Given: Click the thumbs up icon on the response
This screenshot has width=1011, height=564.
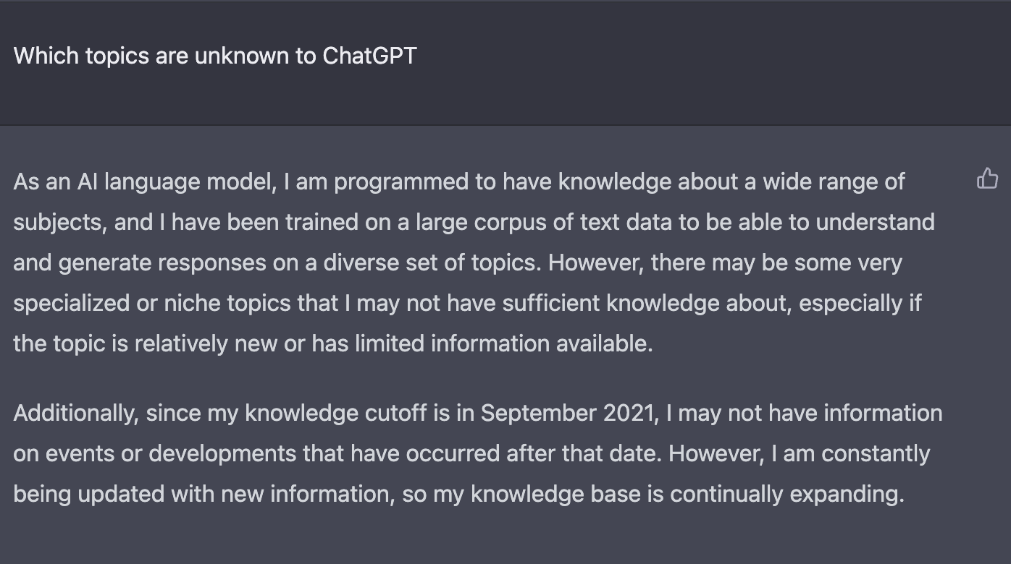Looking at the screenshot, I should coord(988,178).
